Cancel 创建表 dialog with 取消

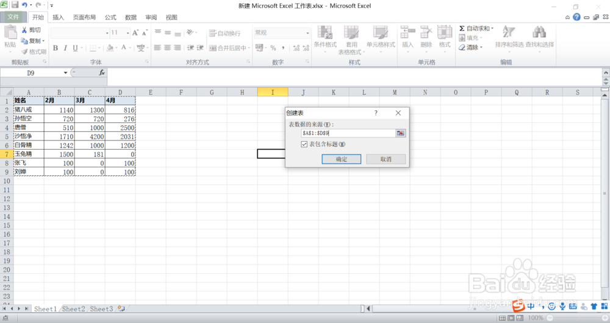coord(386,159)
